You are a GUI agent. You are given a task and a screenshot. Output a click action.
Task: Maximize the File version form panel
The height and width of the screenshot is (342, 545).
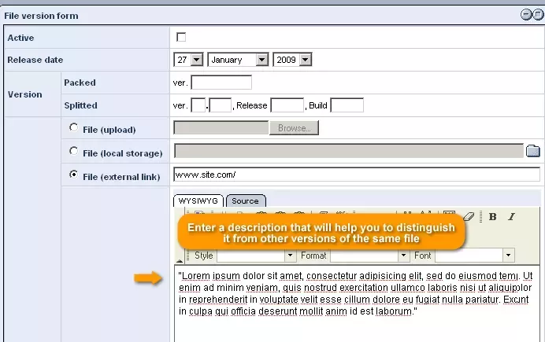[538, 15]
